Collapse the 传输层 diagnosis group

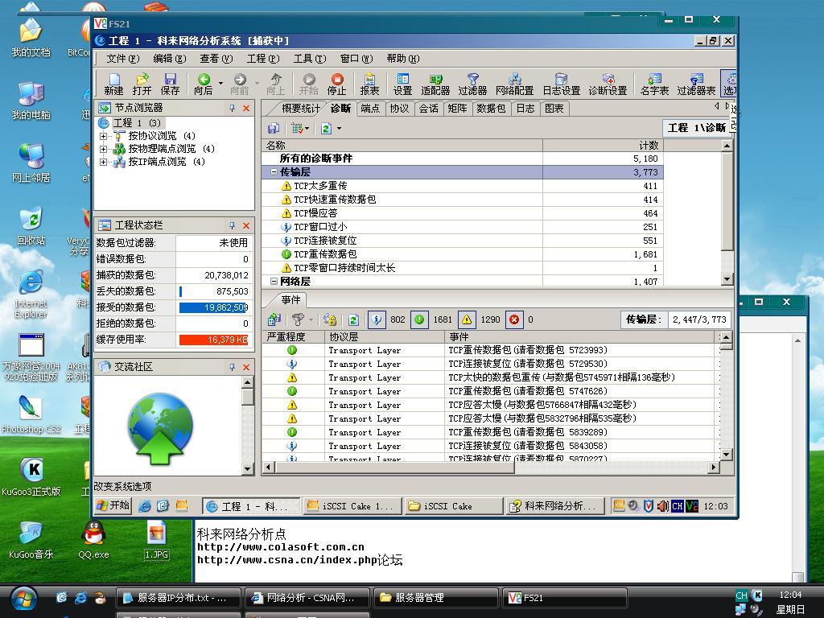tap(274, 172)
